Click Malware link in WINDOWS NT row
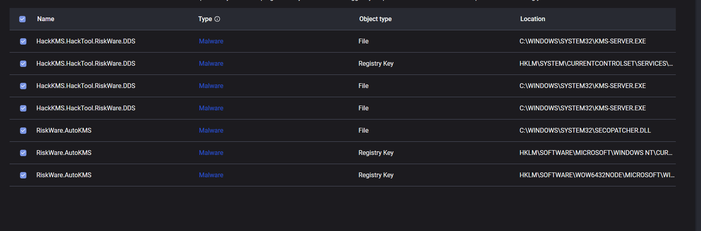This screenshot has height=231, width=701. (211, 153)
